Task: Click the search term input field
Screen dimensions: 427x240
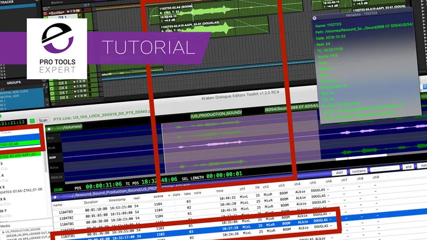Action: 384,169
